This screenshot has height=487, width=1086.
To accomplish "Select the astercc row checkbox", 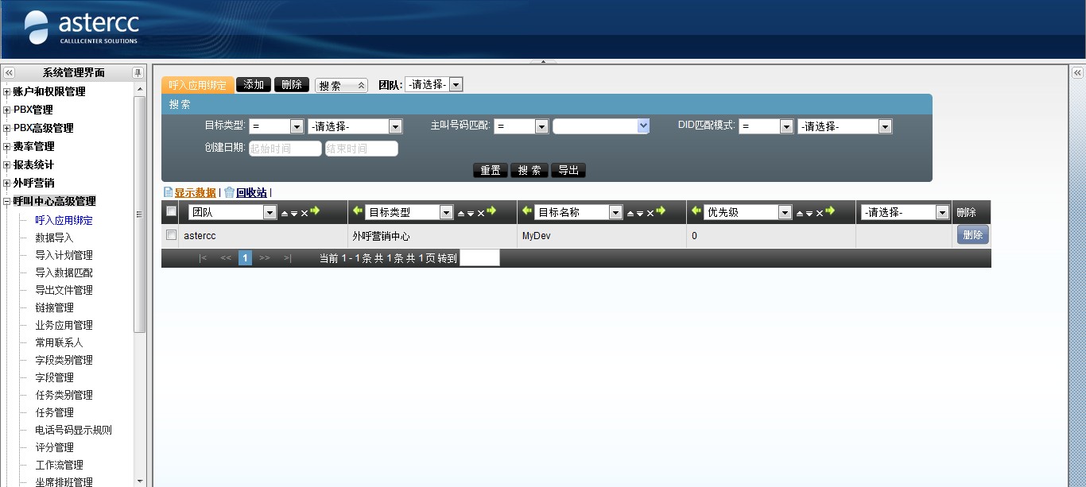I will coord(170,235).
